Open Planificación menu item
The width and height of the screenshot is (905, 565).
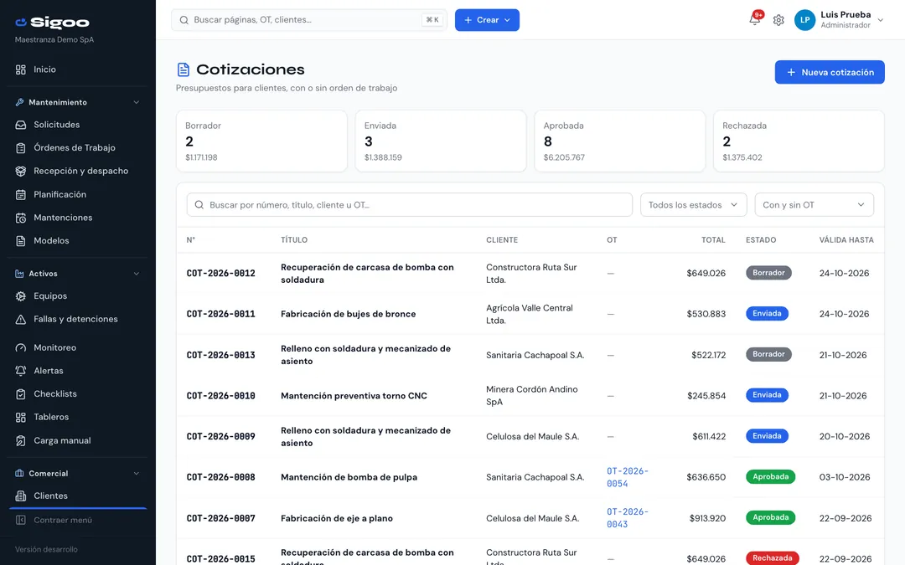click(x=60, y=194)
